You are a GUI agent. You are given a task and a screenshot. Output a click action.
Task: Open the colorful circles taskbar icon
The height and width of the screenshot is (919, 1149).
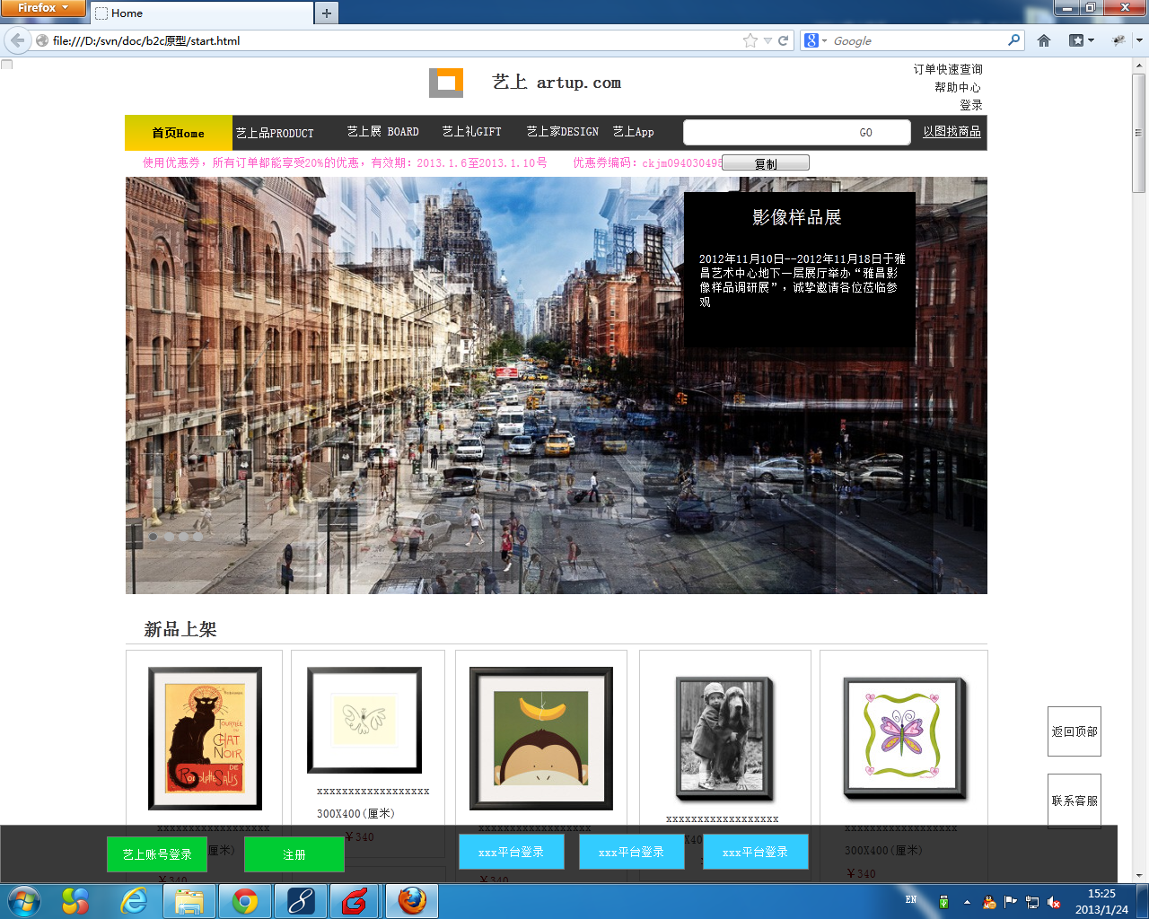click(x=75, y=901)
